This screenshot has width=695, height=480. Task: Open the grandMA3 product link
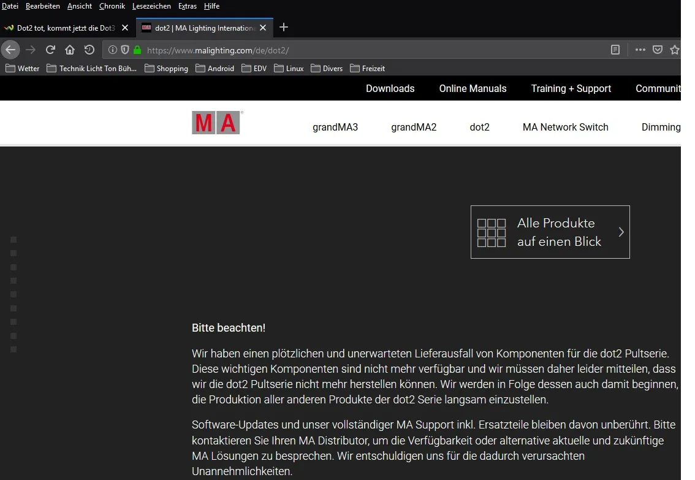pos(335,127)
